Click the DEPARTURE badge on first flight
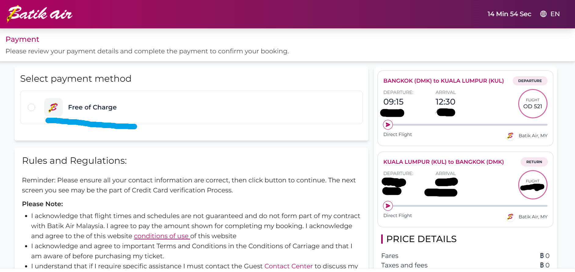The image size is (575, 272). point(530,81)
